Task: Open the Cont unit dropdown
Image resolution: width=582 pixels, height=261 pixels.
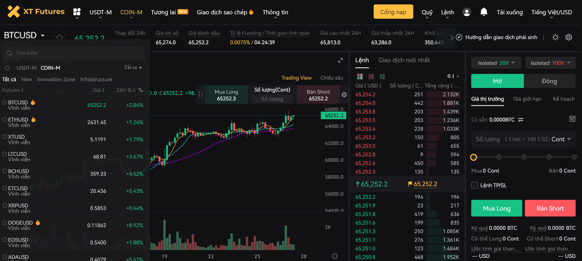Action: tap(561, 139)
